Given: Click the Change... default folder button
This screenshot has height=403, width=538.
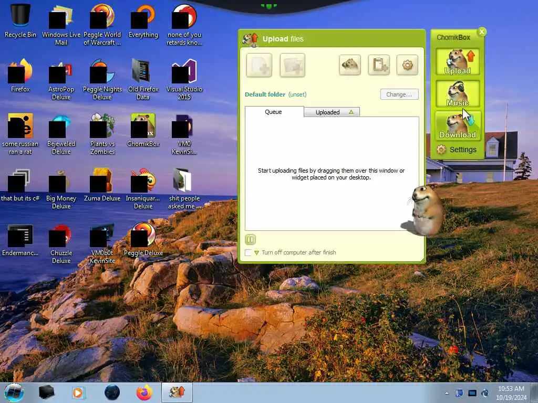Looking at the screenshot, I should [399, 94].
